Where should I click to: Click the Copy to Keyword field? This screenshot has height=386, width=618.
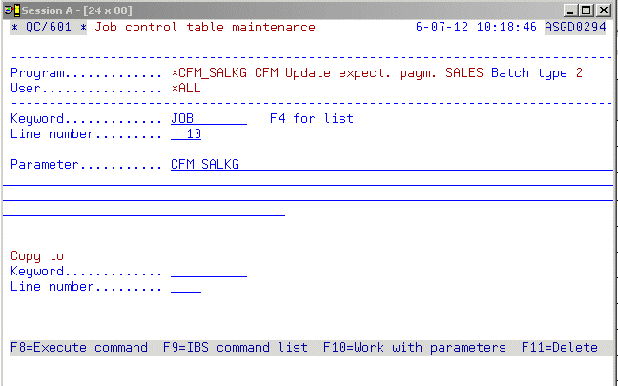[208, 272]
